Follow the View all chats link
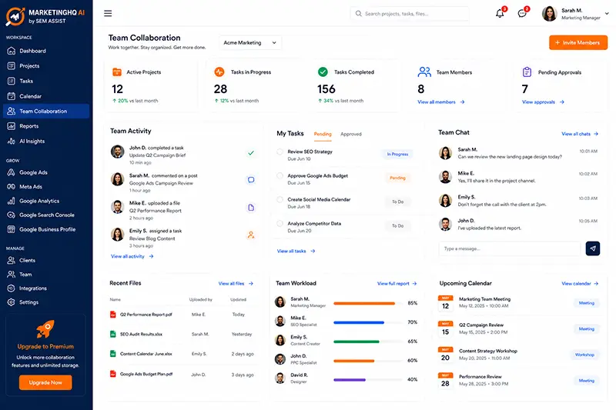This screenshot has height=410, width=616. [580, 134]
